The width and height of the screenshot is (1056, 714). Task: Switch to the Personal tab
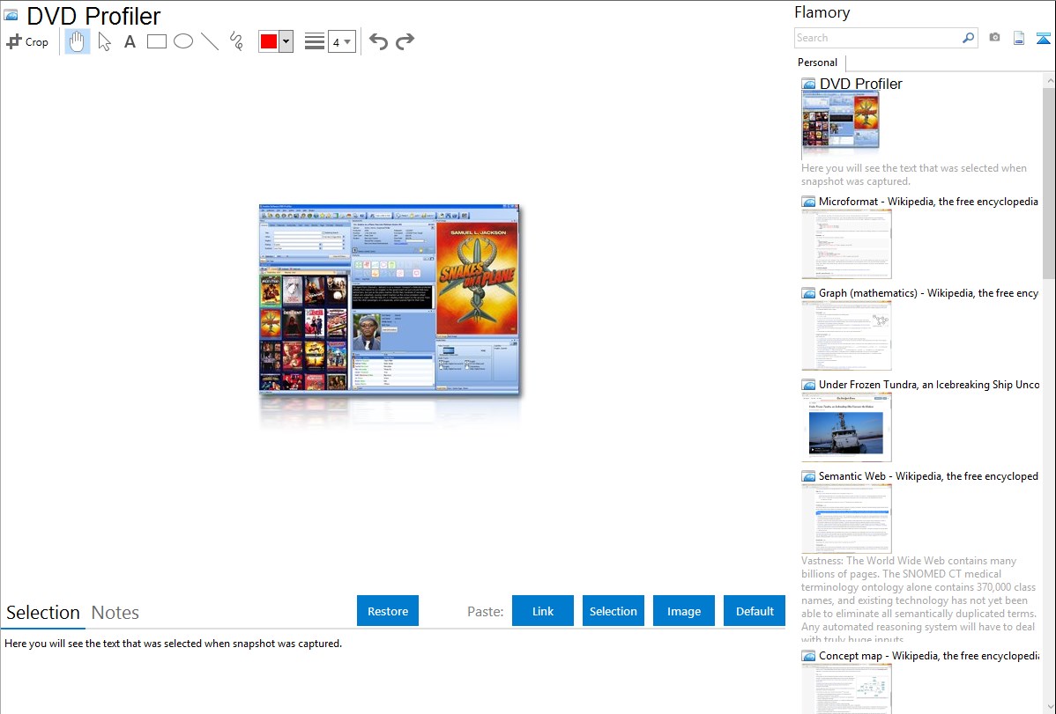point(817,63)
